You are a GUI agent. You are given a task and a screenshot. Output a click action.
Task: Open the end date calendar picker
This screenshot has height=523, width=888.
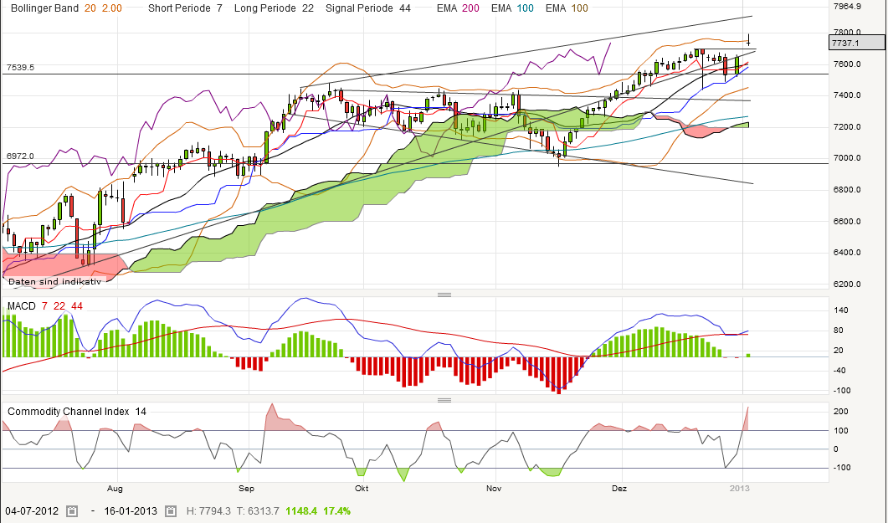pyautogui.click(x=172, y=510)
